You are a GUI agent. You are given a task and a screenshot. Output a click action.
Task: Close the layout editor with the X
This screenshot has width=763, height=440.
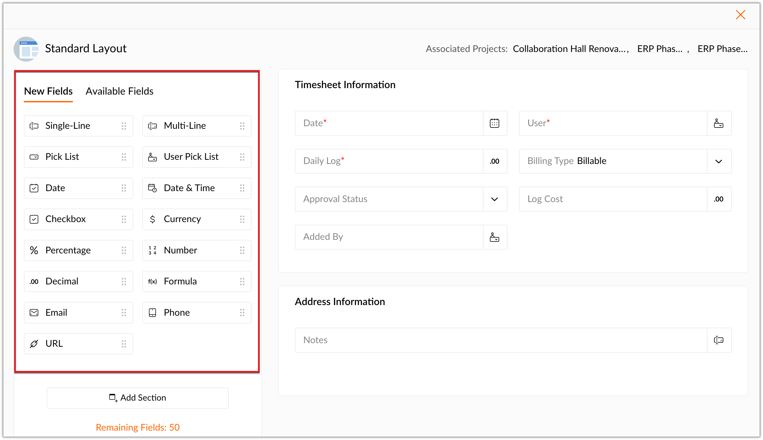click(x=740, y=15)
